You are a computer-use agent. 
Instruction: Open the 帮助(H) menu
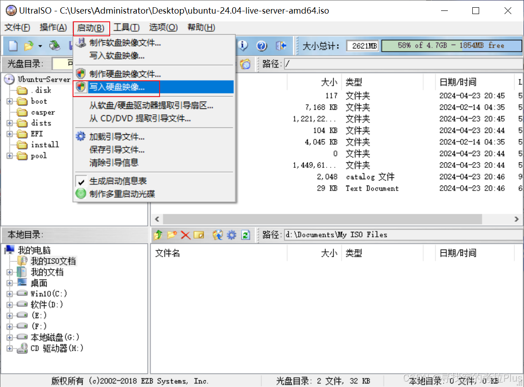coord(201,27)
